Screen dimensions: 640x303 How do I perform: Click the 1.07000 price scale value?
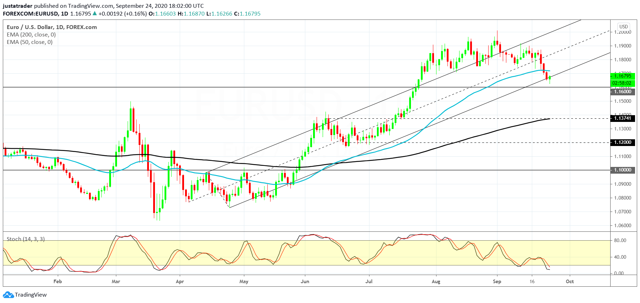[x=623, y=212]
